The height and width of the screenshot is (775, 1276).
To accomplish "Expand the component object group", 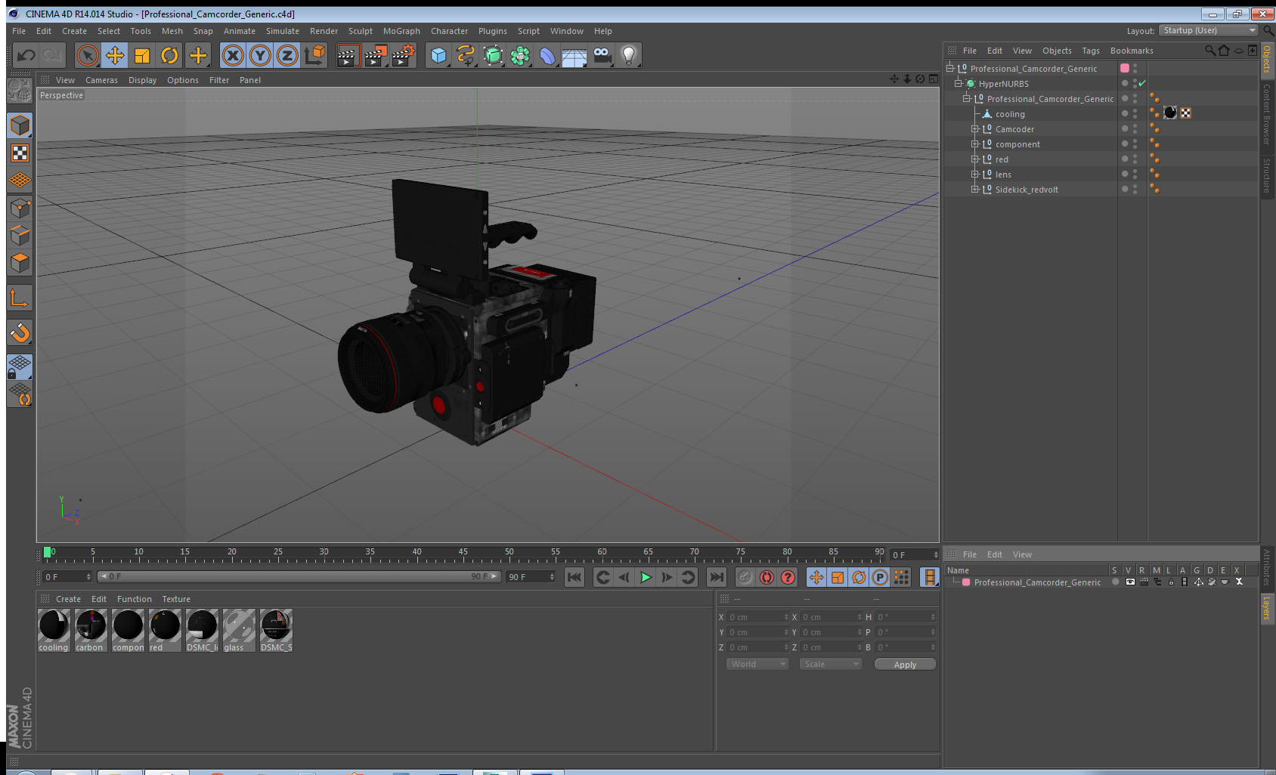I will point(975,144).
